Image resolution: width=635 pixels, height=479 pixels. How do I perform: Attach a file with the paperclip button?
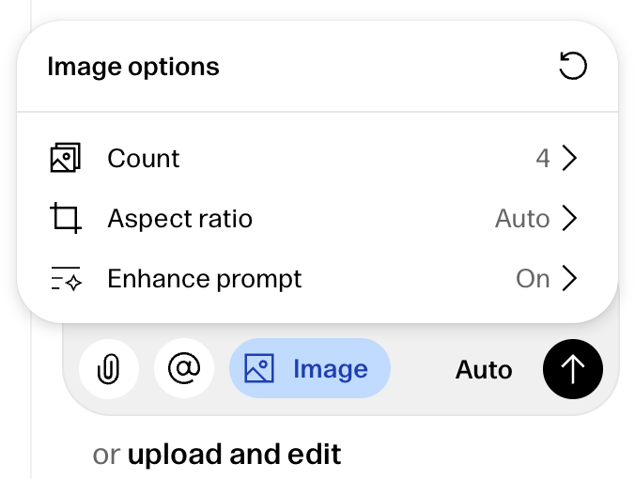click(109, 369)
